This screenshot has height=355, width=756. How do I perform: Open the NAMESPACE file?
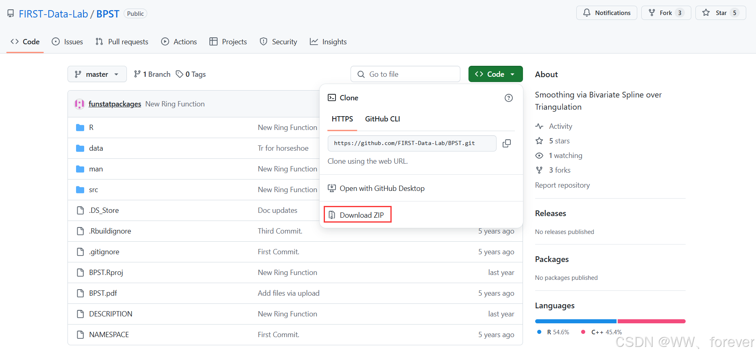pyautogui.click(x=109, y=335)
